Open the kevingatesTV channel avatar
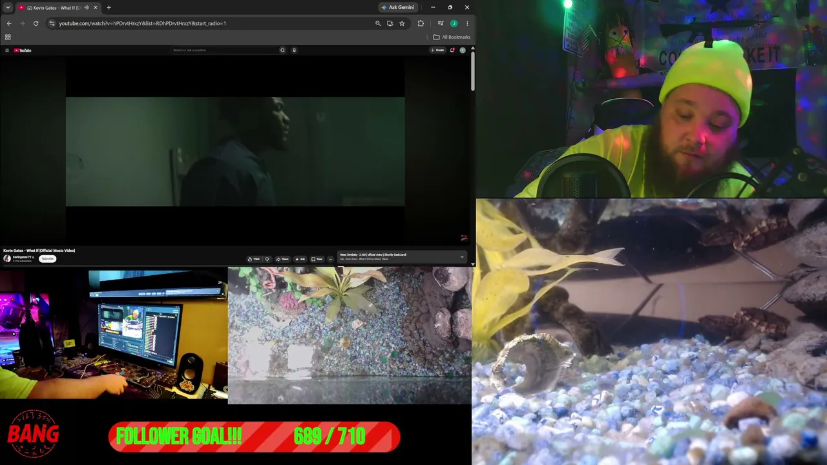This screenshot has height=465, width=827. point(7,259)
